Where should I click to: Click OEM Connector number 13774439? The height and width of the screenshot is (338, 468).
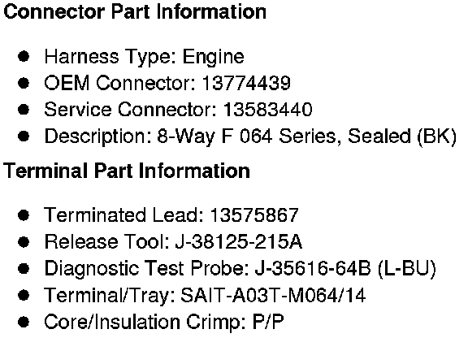tap(246, 83)
